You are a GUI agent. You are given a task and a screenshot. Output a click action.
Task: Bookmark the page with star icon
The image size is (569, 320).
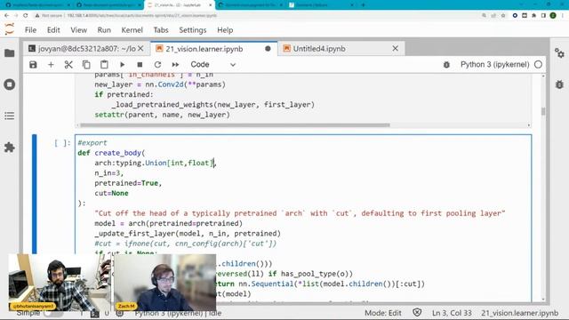pyautogui.click(x=503, y=16)
